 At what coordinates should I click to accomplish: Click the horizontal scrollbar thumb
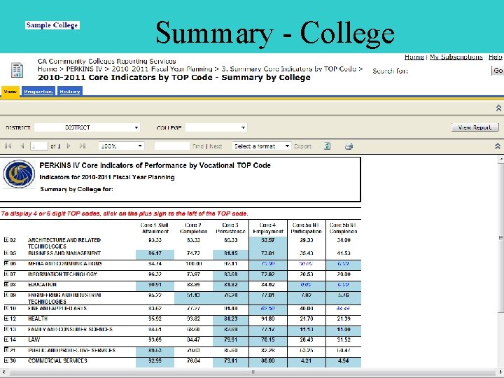(253, 372)
